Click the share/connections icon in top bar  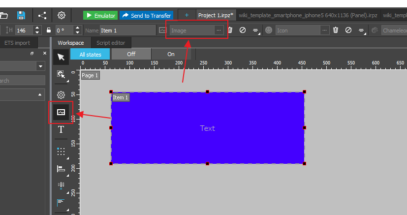coord(42,15)
